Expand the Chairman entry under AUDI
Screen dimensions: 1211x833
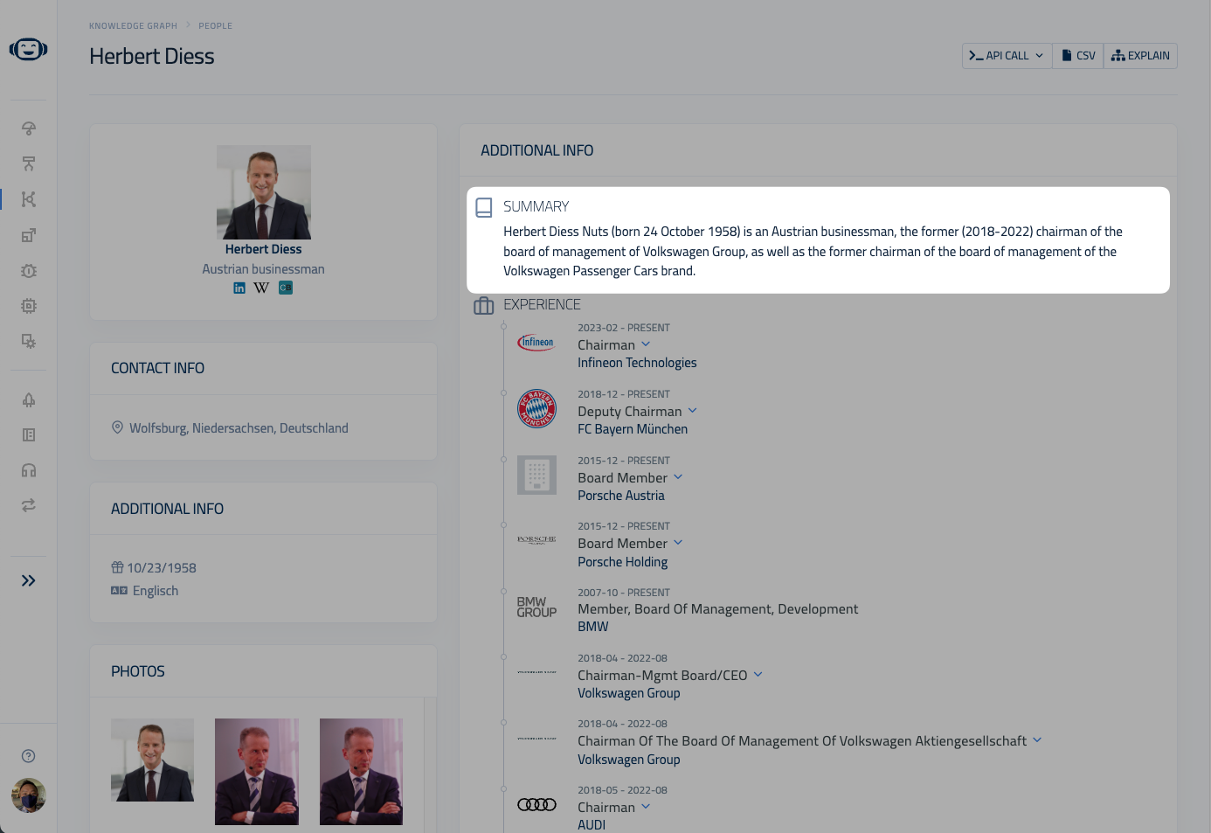(x=646, y=807)
